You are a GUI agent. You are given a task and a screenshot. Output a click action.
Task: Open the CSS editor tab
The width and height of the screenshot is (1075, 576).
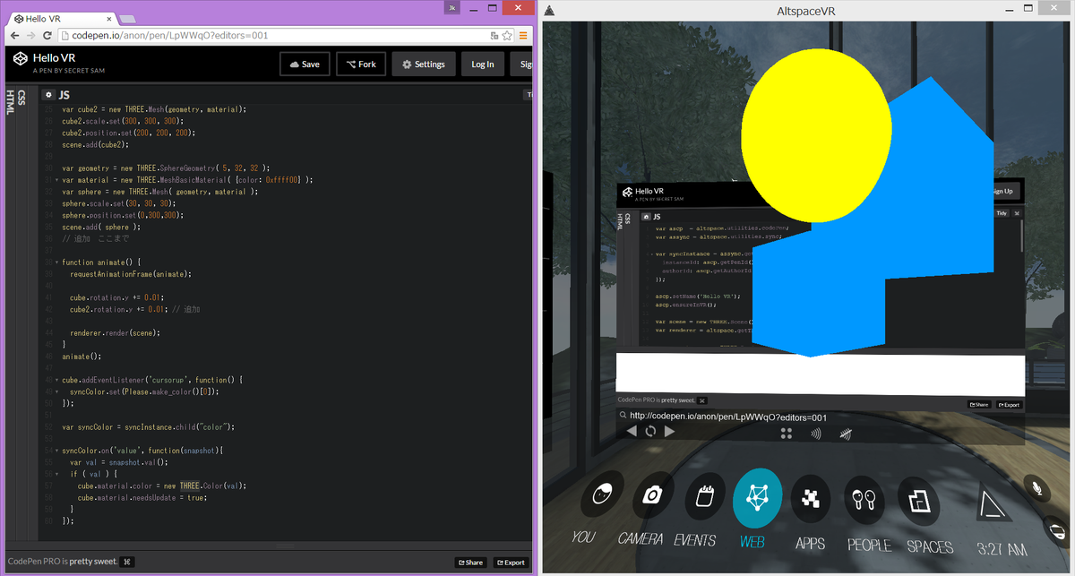tap(21, 97)
